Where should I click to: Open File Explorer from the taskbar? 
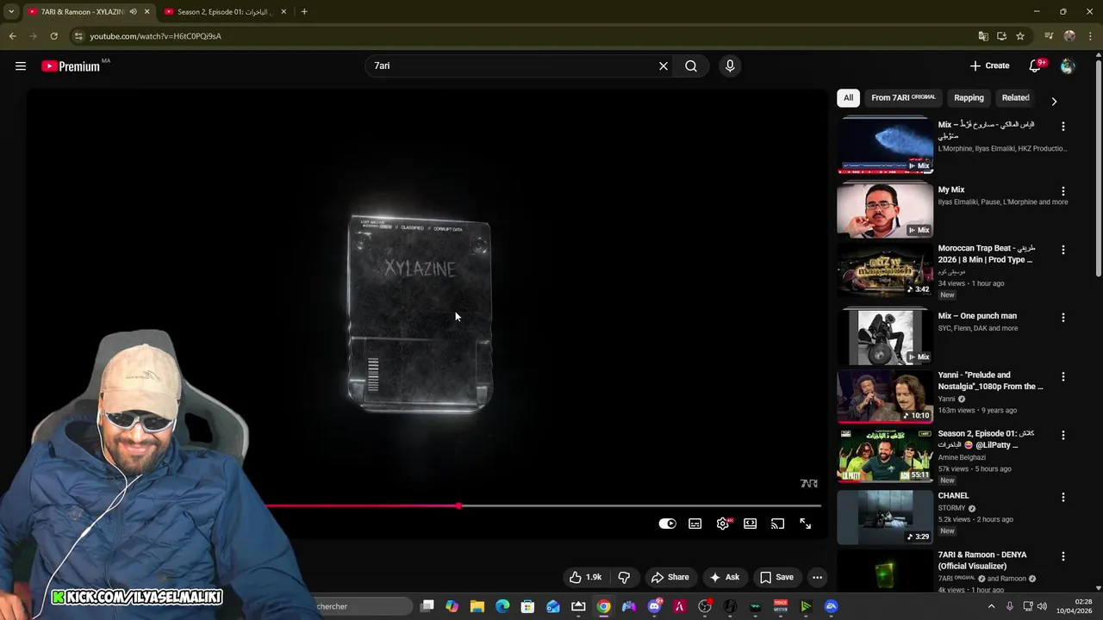coord(477,606)
